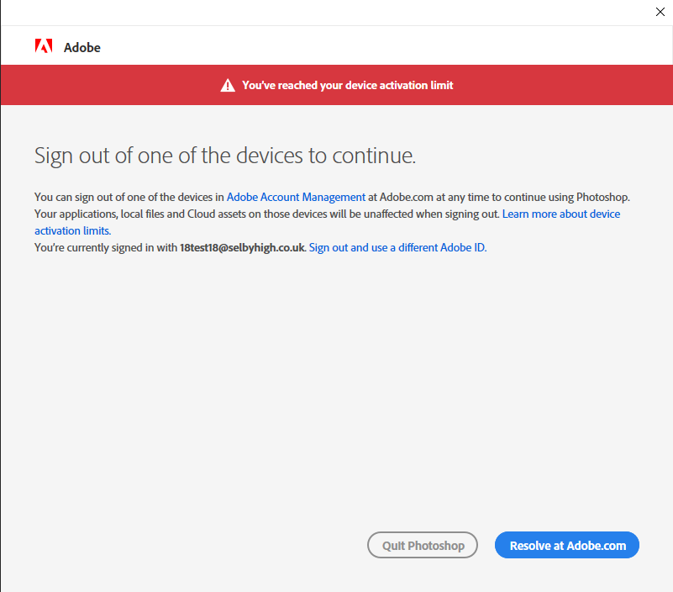
Task: Click 'Learn more about device activation limits'
Action: coord(560,214)
